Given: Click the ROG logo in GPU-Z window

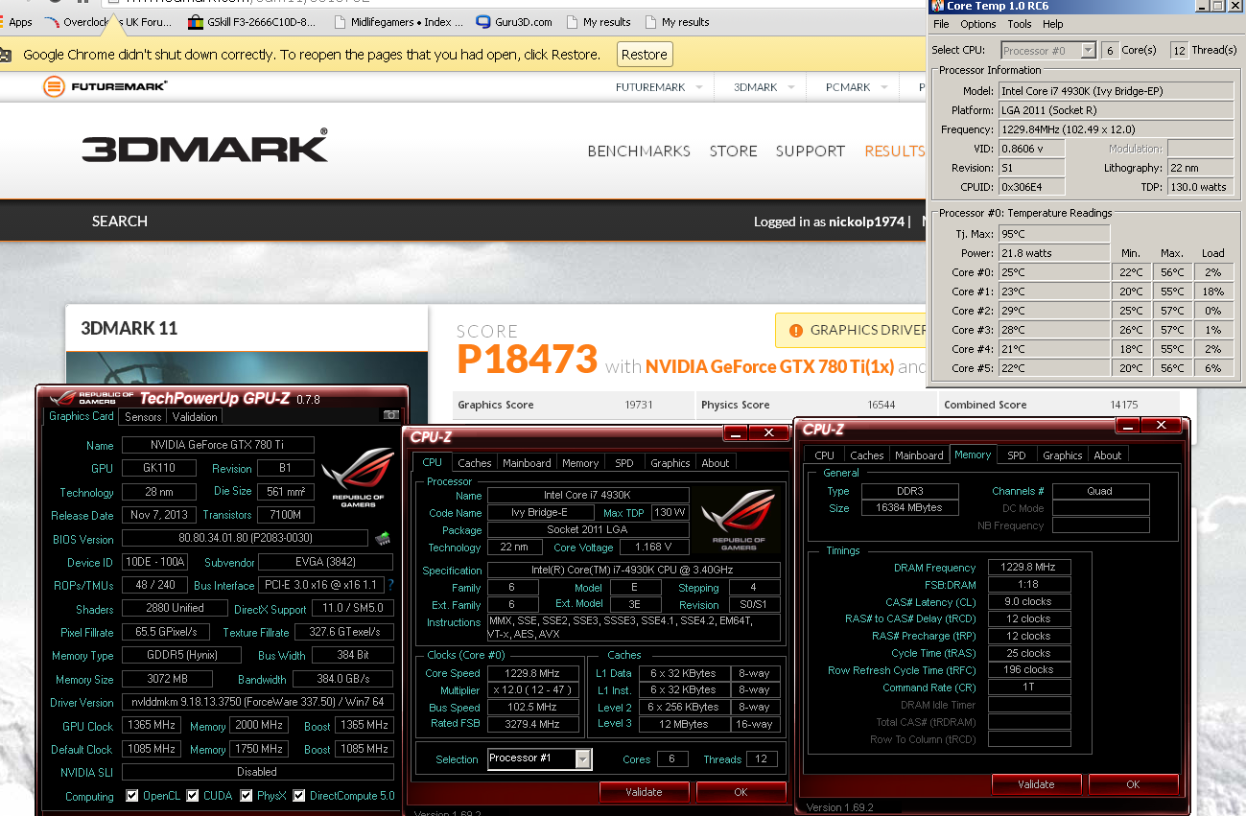Looking at the screenshot, I should pyautogui.click(x=357, y=478).
